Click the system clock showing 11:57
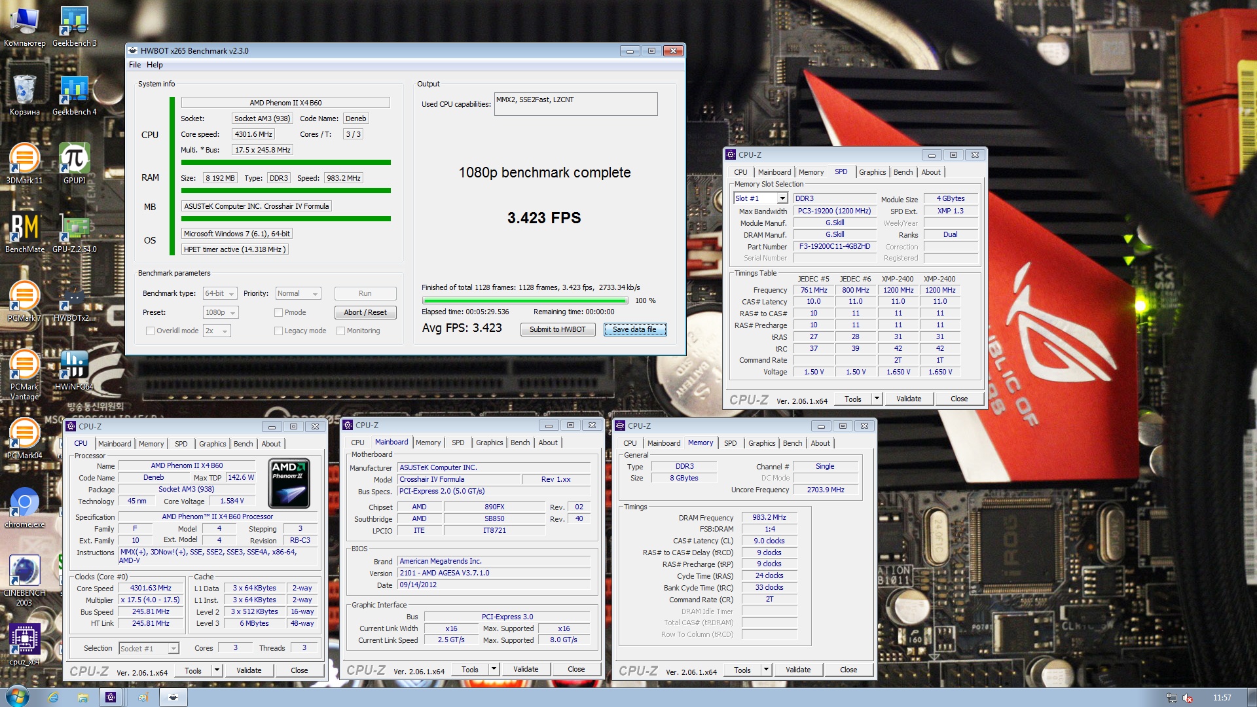This screenshot has height=707, width=1257. pos(1222,698)
